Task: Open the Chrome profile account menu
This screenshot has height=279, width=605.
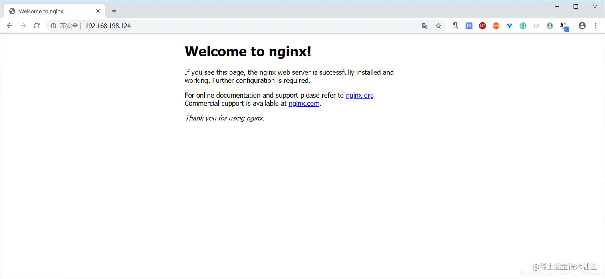Action: coord(582,26)
